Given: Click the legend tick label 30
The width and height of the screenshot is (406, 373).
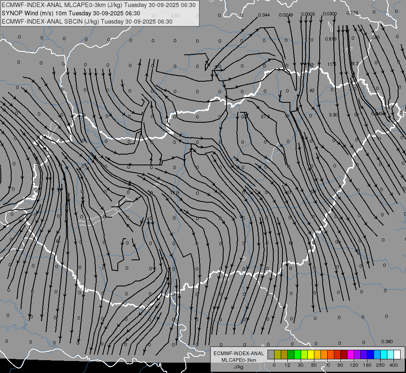Looking at the screenshot, I should click(x=301, y=365).
